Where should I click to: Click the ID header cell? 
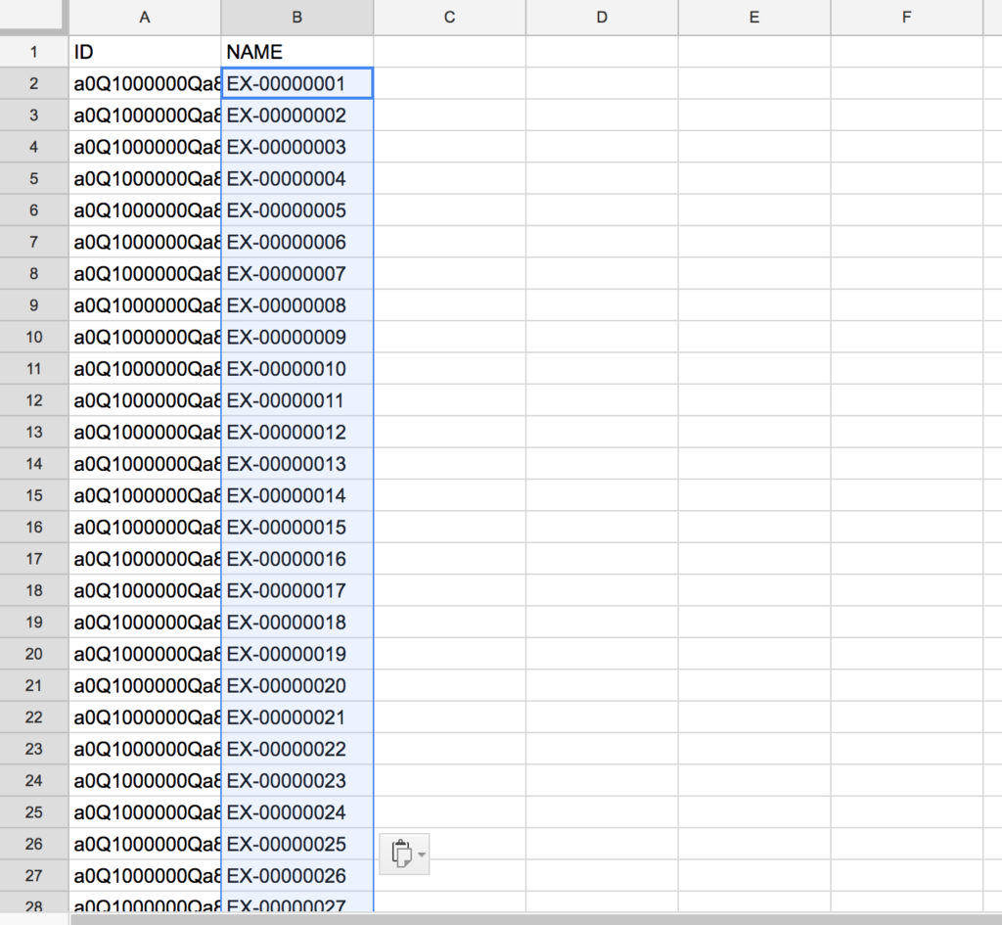coord(145,52)
